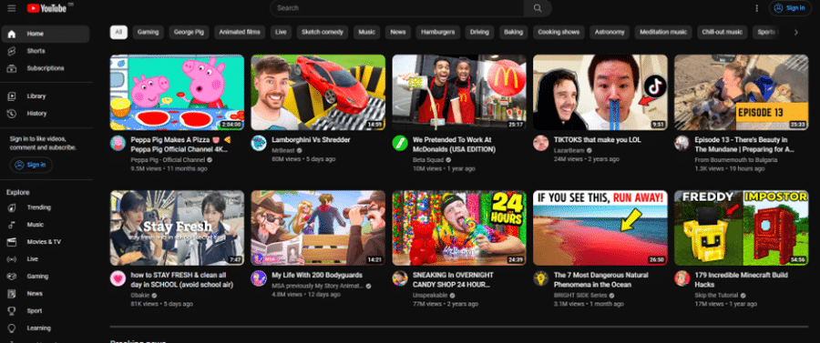Show more category chips with right arrow
This screenshot has height=343, width=820.
click(x=796, y=33)
